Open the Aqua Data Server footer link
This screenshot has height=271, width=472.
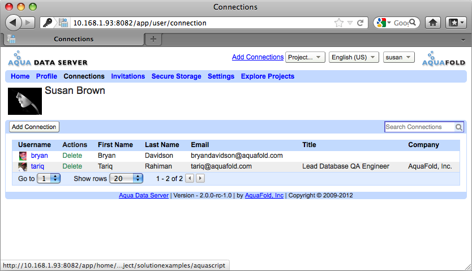pyautogui.click(x=144, y=195)
